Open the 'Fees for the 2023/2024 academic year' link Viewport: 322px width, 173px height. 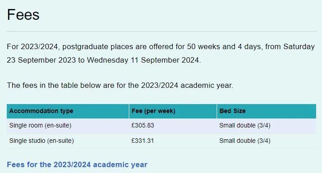pos(77,164)
